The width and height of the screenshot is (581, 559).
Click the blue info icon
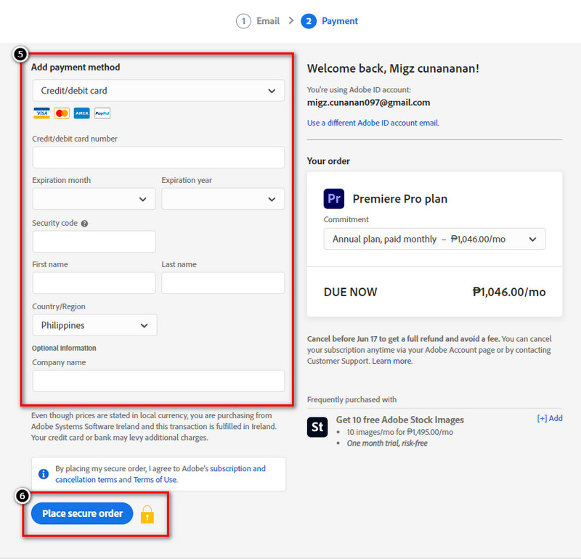[44, 474]
